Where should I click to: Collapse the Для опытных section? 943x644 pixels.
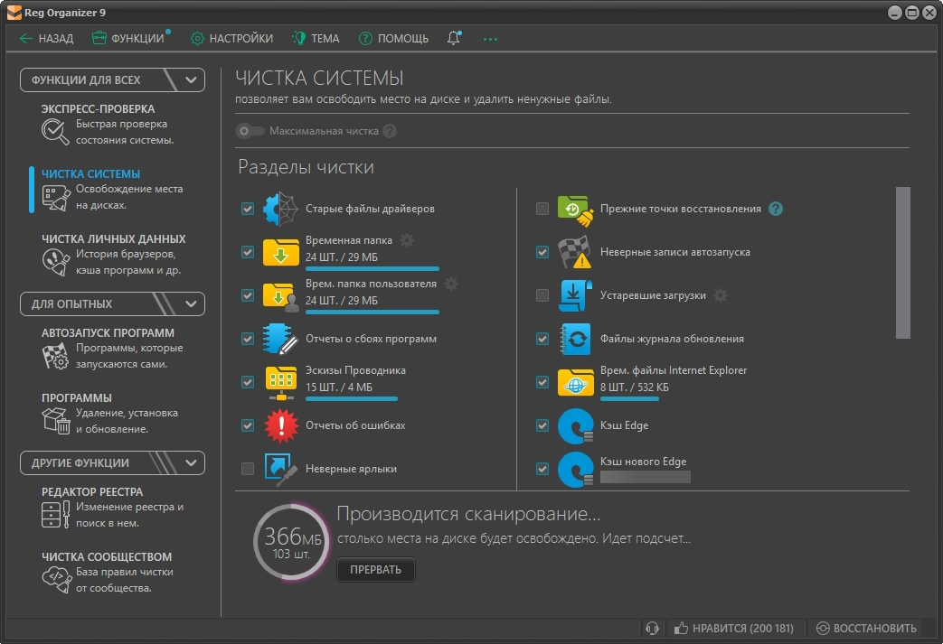[191, 303]
